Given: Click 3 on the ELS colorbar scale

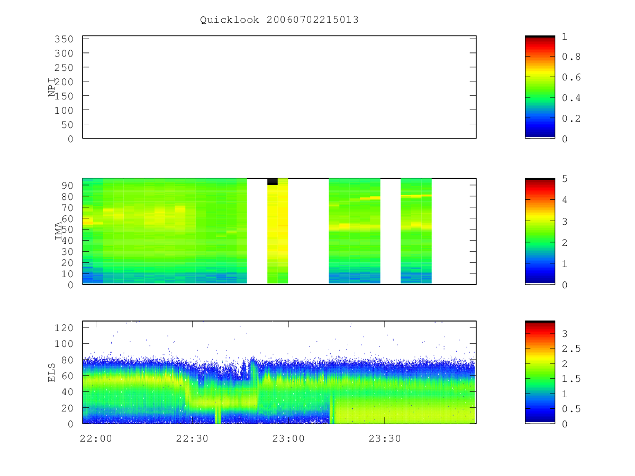Looking at the screenshot, I should click(565, 333).
